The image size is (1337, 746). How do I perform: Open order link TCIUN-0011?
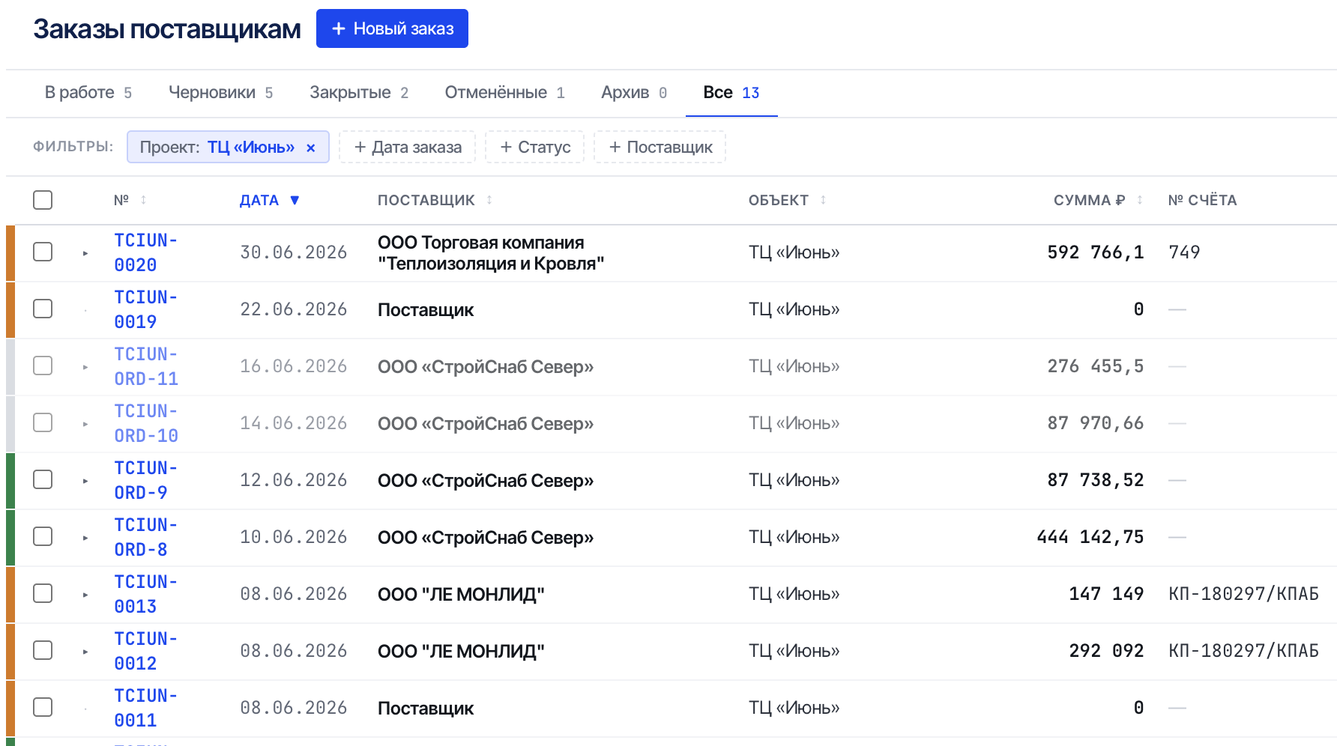pos(145,708)
